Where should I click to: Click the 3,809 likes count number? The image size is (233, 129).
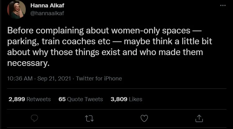(119, 99)
